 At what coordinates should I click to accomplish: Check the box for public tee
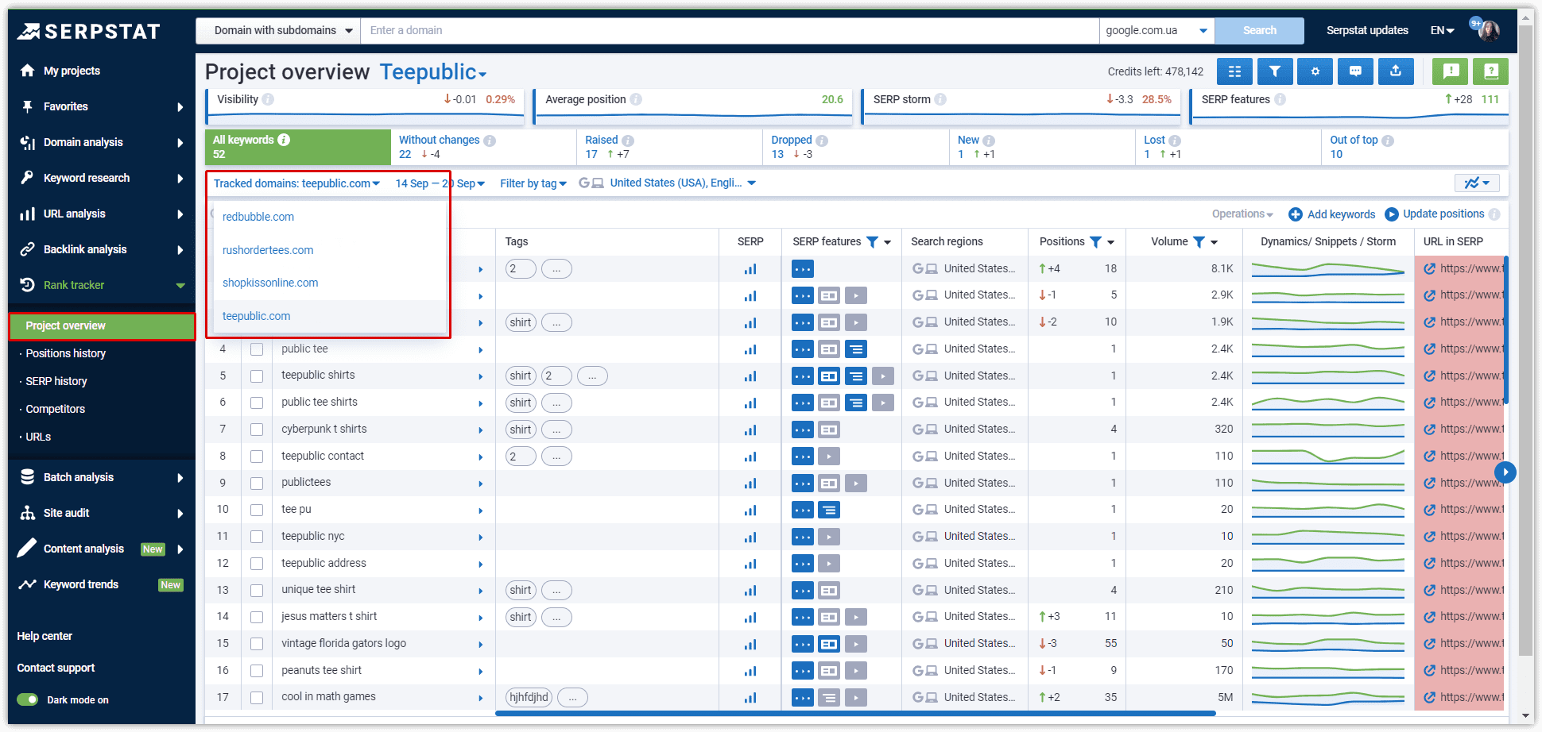[257, 349]
